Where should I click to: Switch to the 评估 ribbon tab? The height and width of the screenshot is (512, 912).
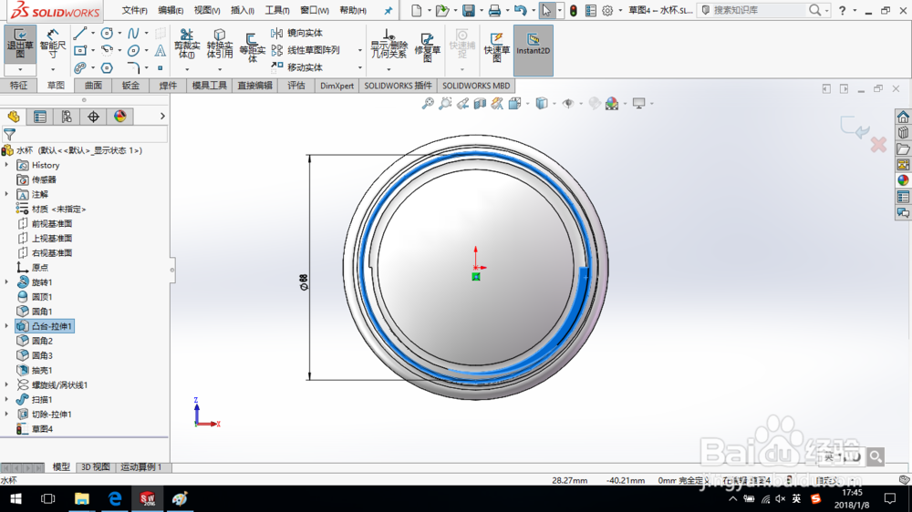point(296,86)
